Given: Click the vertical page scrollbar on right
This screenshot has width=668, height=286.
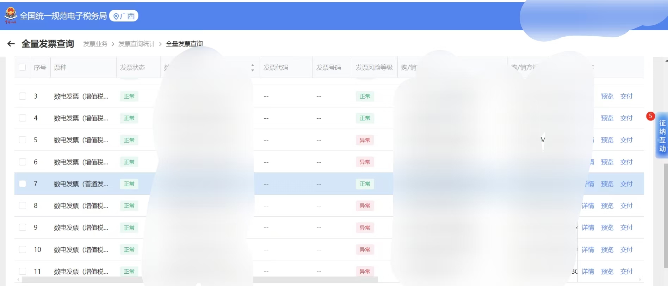Looking at the screenshot, I should pos(666,215).
